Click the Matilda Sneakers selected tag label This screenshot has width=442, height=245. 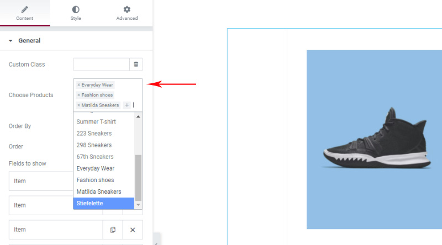pos(100,105)
